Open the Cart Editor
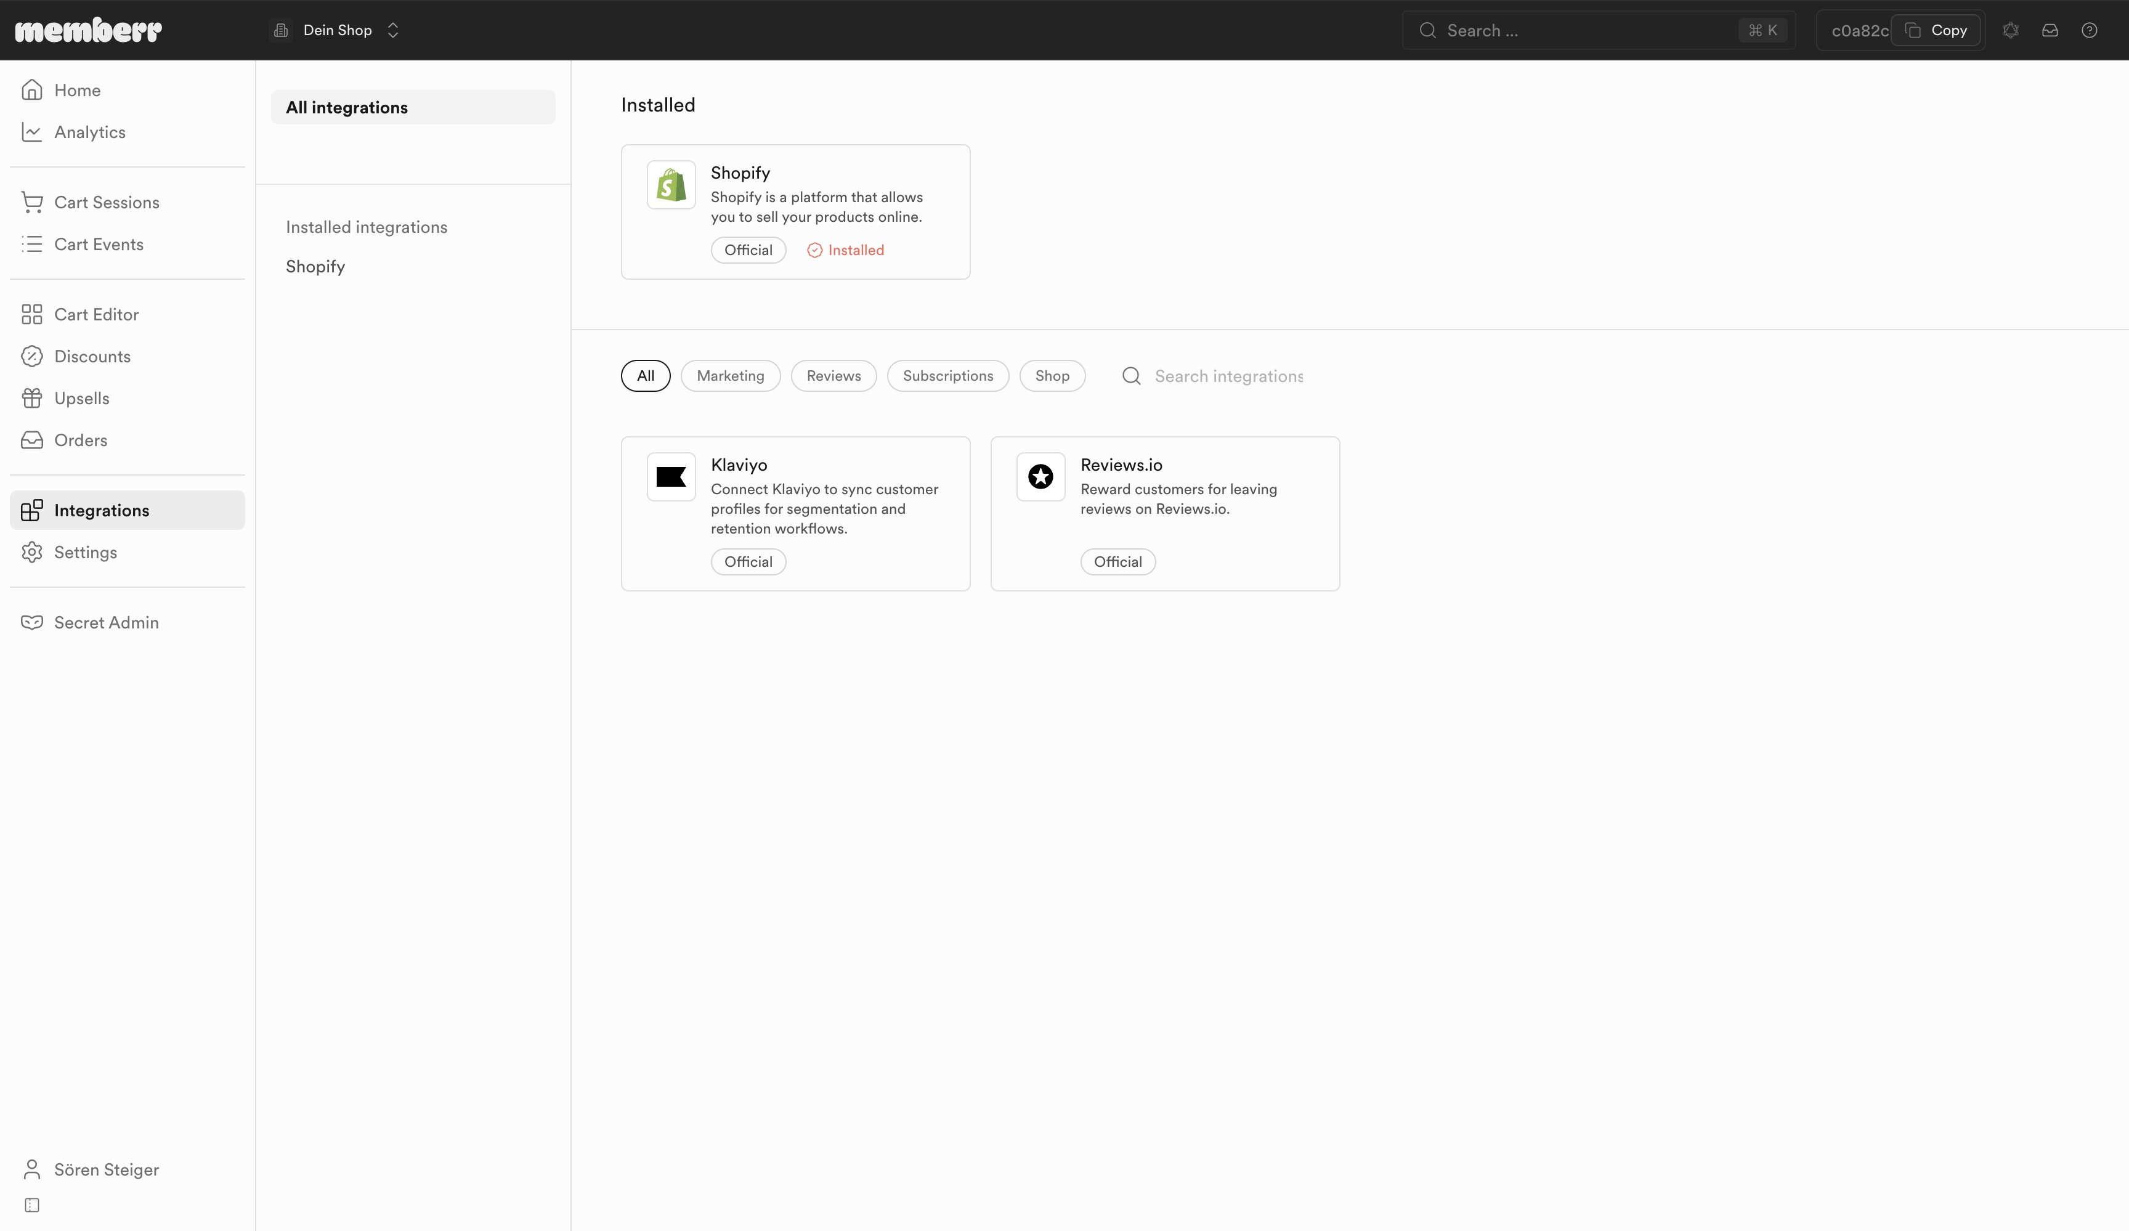The width and height of the screenshot is (2129, 1231). point(128,314)
